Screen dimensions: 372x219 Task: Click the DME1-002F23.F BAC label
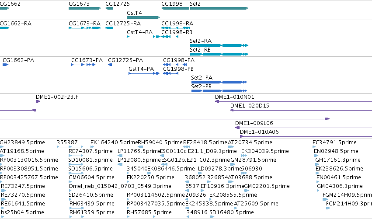[x=57, y=97]
